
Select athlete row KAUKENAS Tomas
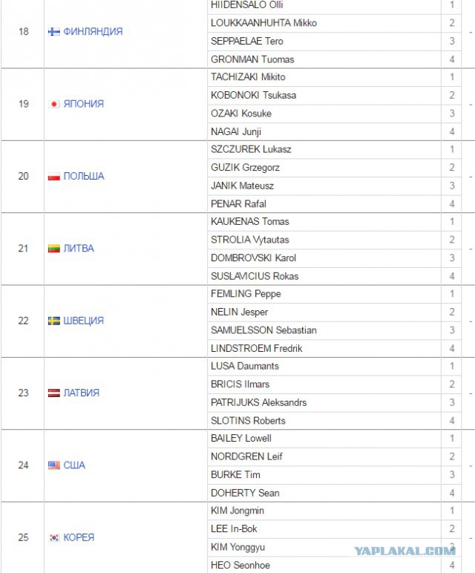(324, 222)
